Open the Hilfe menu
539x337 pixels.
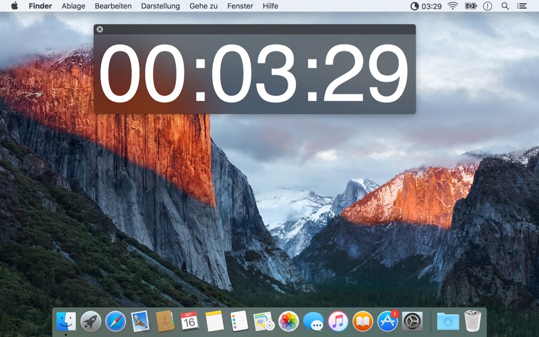[270, 6]
